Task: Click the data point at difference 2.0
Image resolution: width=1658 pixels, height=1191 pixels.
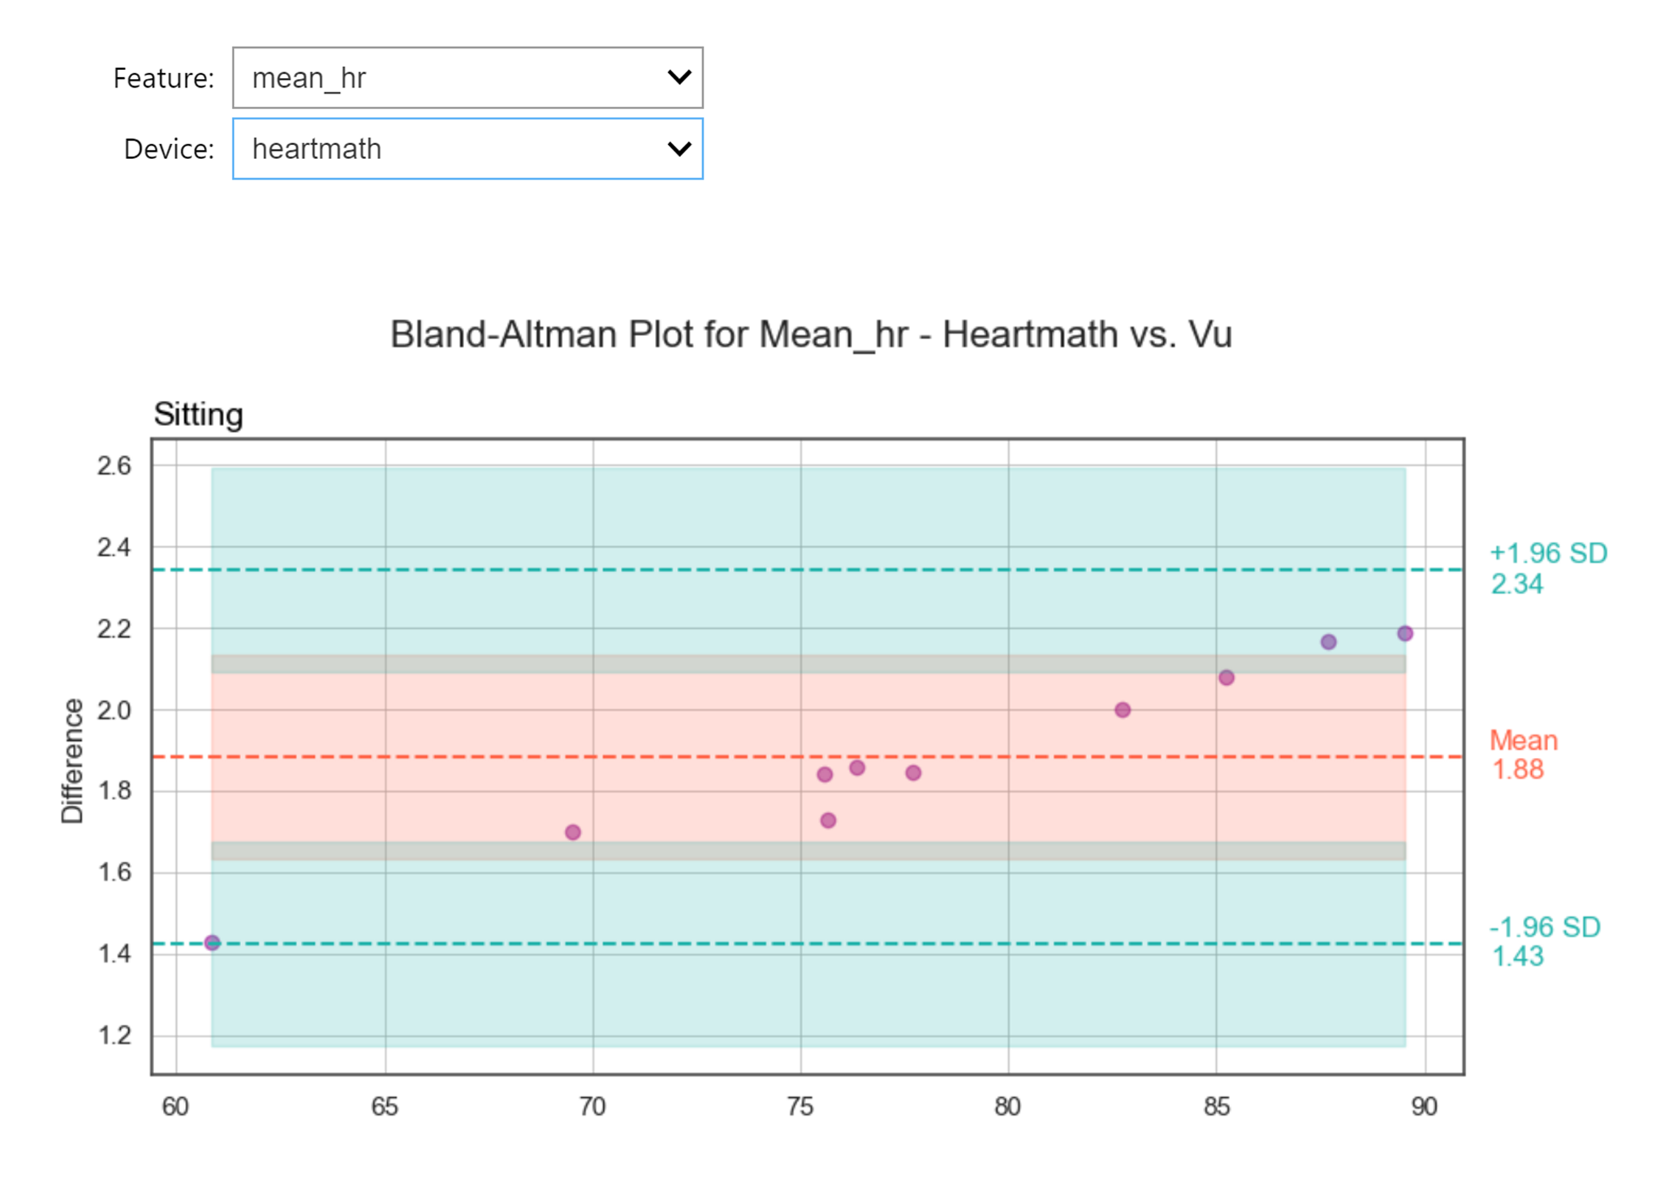Action: pos(1122,710)
